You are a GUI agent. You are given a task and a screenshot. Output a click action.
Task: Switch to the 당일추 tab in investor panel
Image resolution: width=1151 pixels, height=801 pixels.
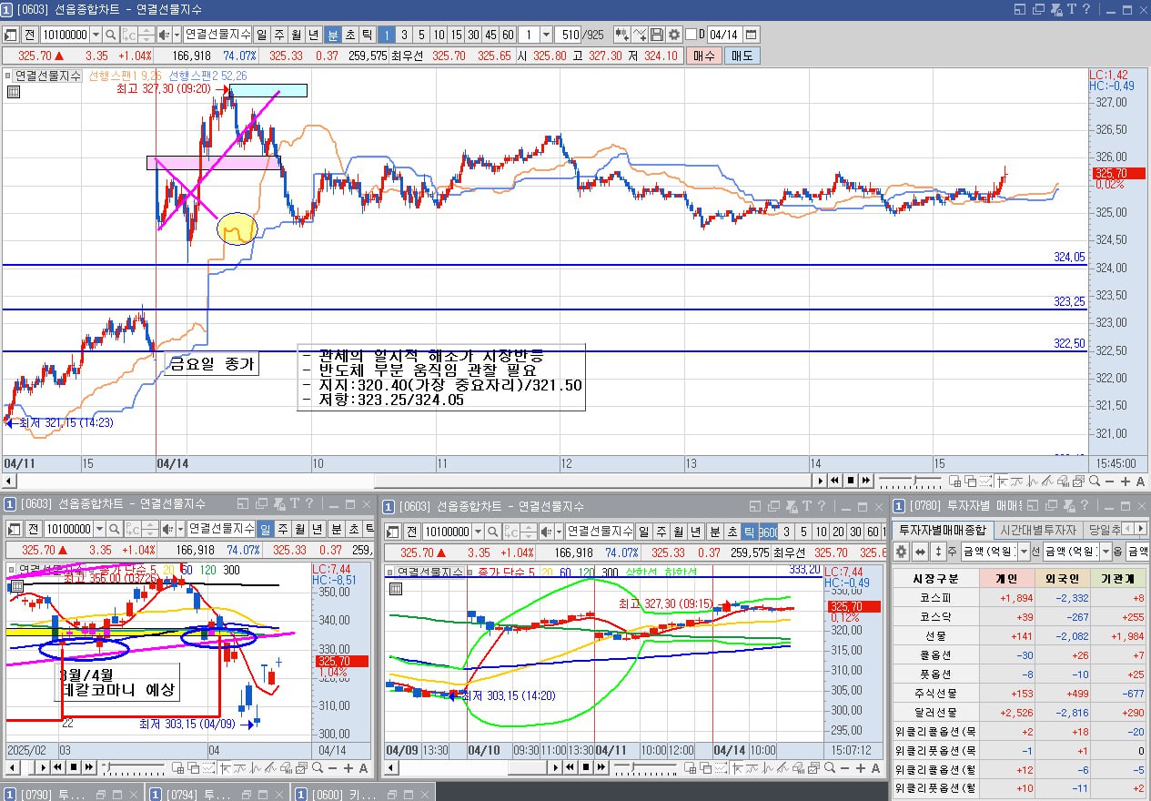click(1103, 530)
